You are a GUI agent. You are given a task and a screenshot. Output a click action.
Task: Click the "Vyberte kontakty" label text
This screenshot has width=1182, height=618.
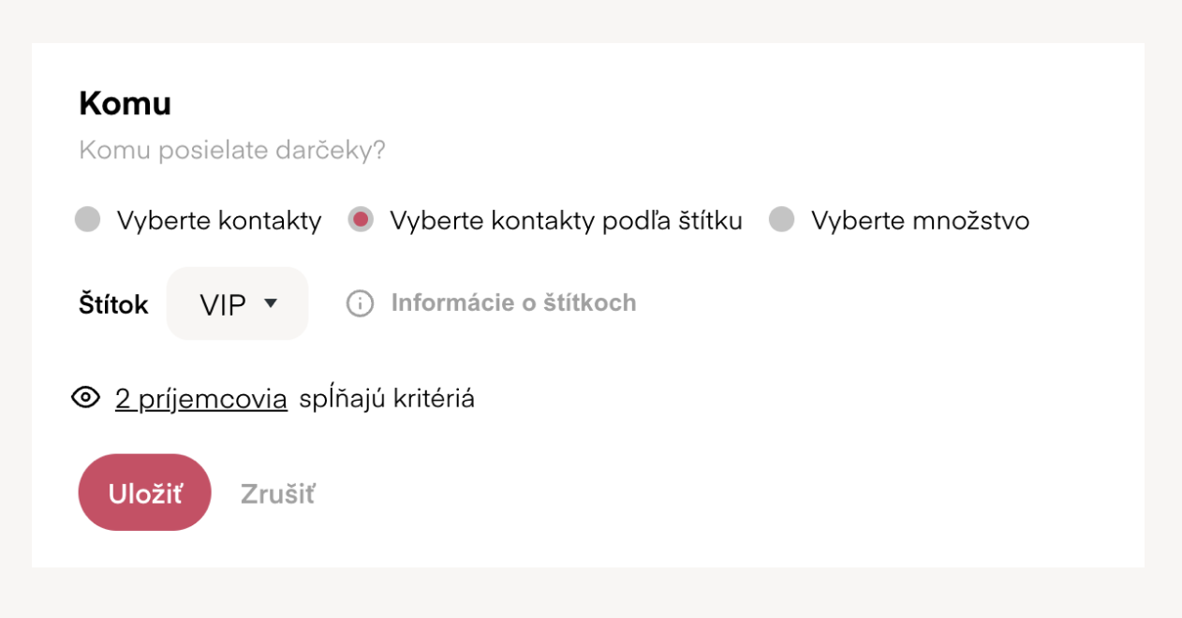[x=219, y=221]
